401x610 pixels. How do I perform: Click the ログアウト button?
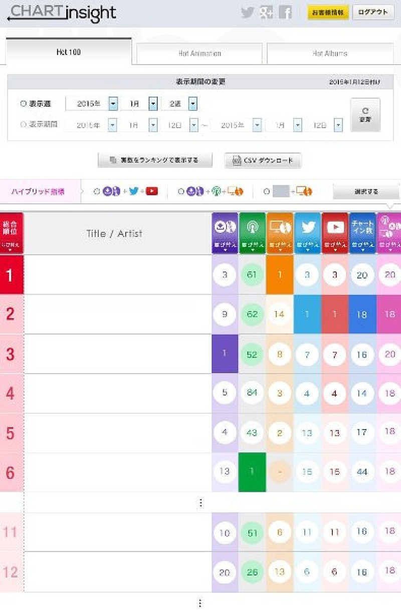tap(373, 13)
